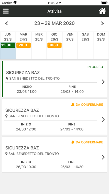Tap the empty Saturday 28/3 calendar cell
The height and width of the screenshot is (194, 109).
[x=85, y=50]
